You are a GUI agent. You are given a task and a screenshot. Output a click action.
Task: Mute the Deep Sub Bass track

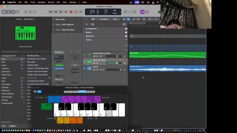(94, 63)
